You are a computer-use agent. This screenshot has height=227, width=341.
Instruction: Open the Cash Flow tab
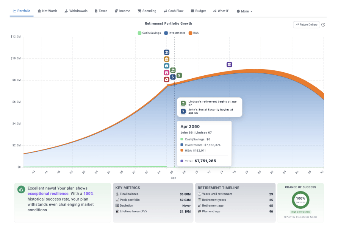(x=174, y=11)
